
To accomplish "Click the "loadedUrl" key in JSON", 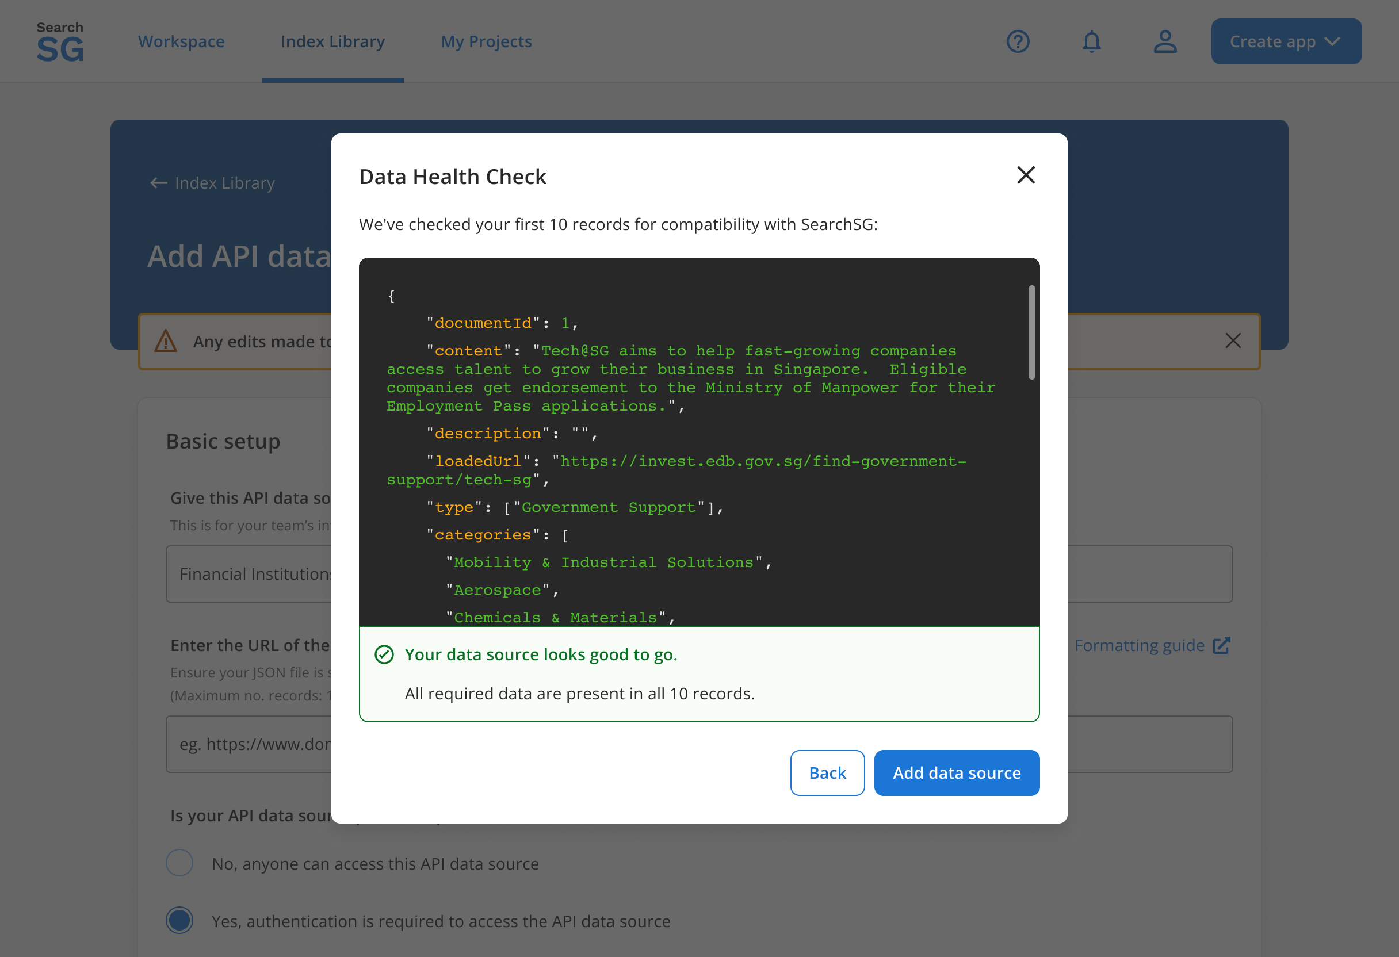I will coord(477,461).
